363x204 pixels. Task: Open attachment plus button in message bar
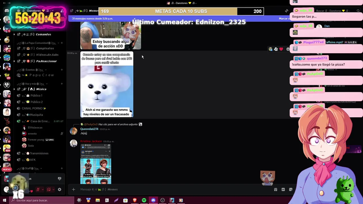(x=73, y=190)
